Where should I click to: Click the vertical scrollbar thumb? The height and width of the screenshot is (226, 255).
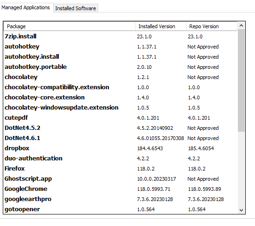[x=241, y=80]
